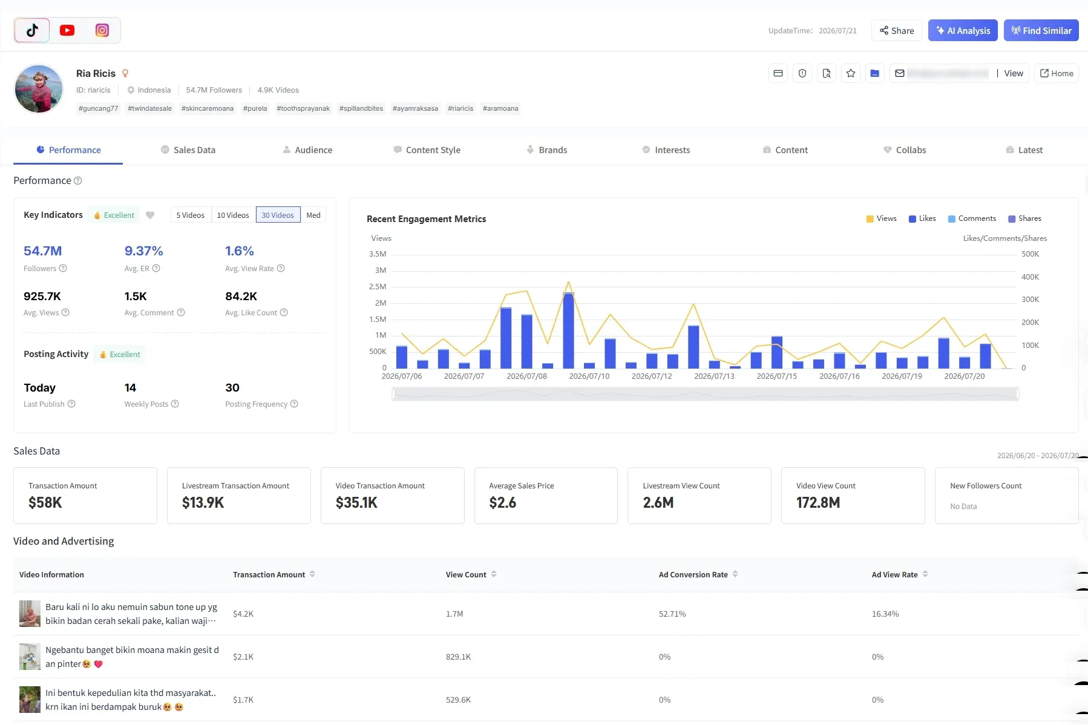Toggle Views series in chart legend

pyautogui.click(x=881, y=218)
